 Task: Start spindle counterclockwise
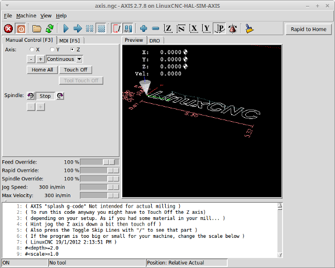point(31,95)
